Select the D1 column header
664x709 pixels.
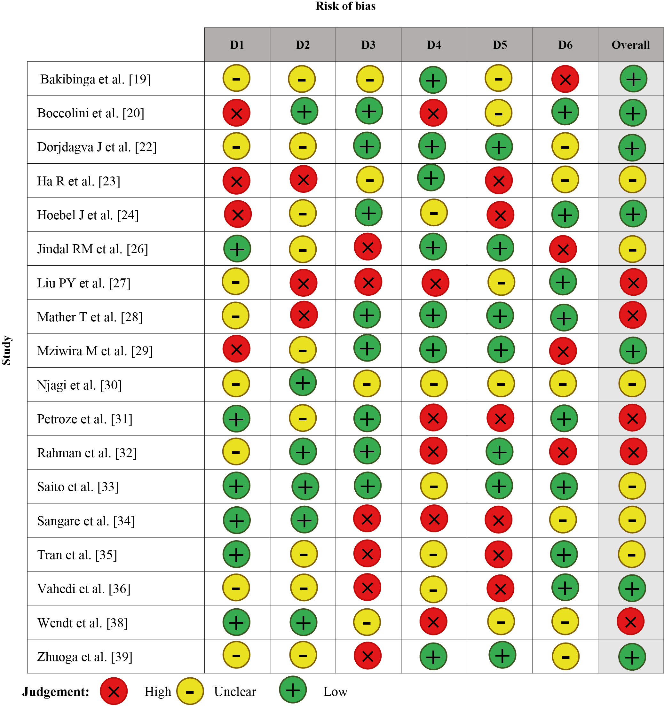pos(237,45)
